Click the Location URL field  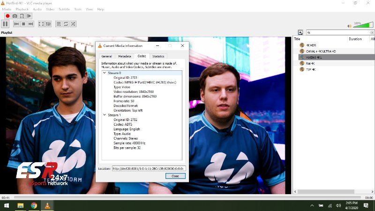pos(149,168)
